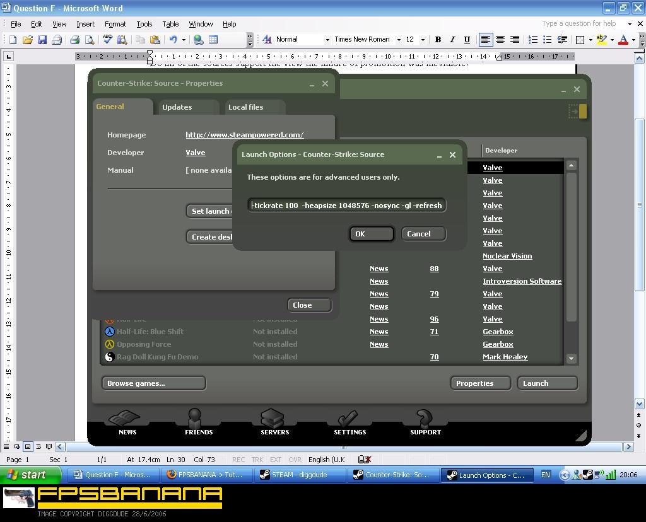Open the border style dropdown arrow
The image size is (646, 522).
(x=590, y=40)
